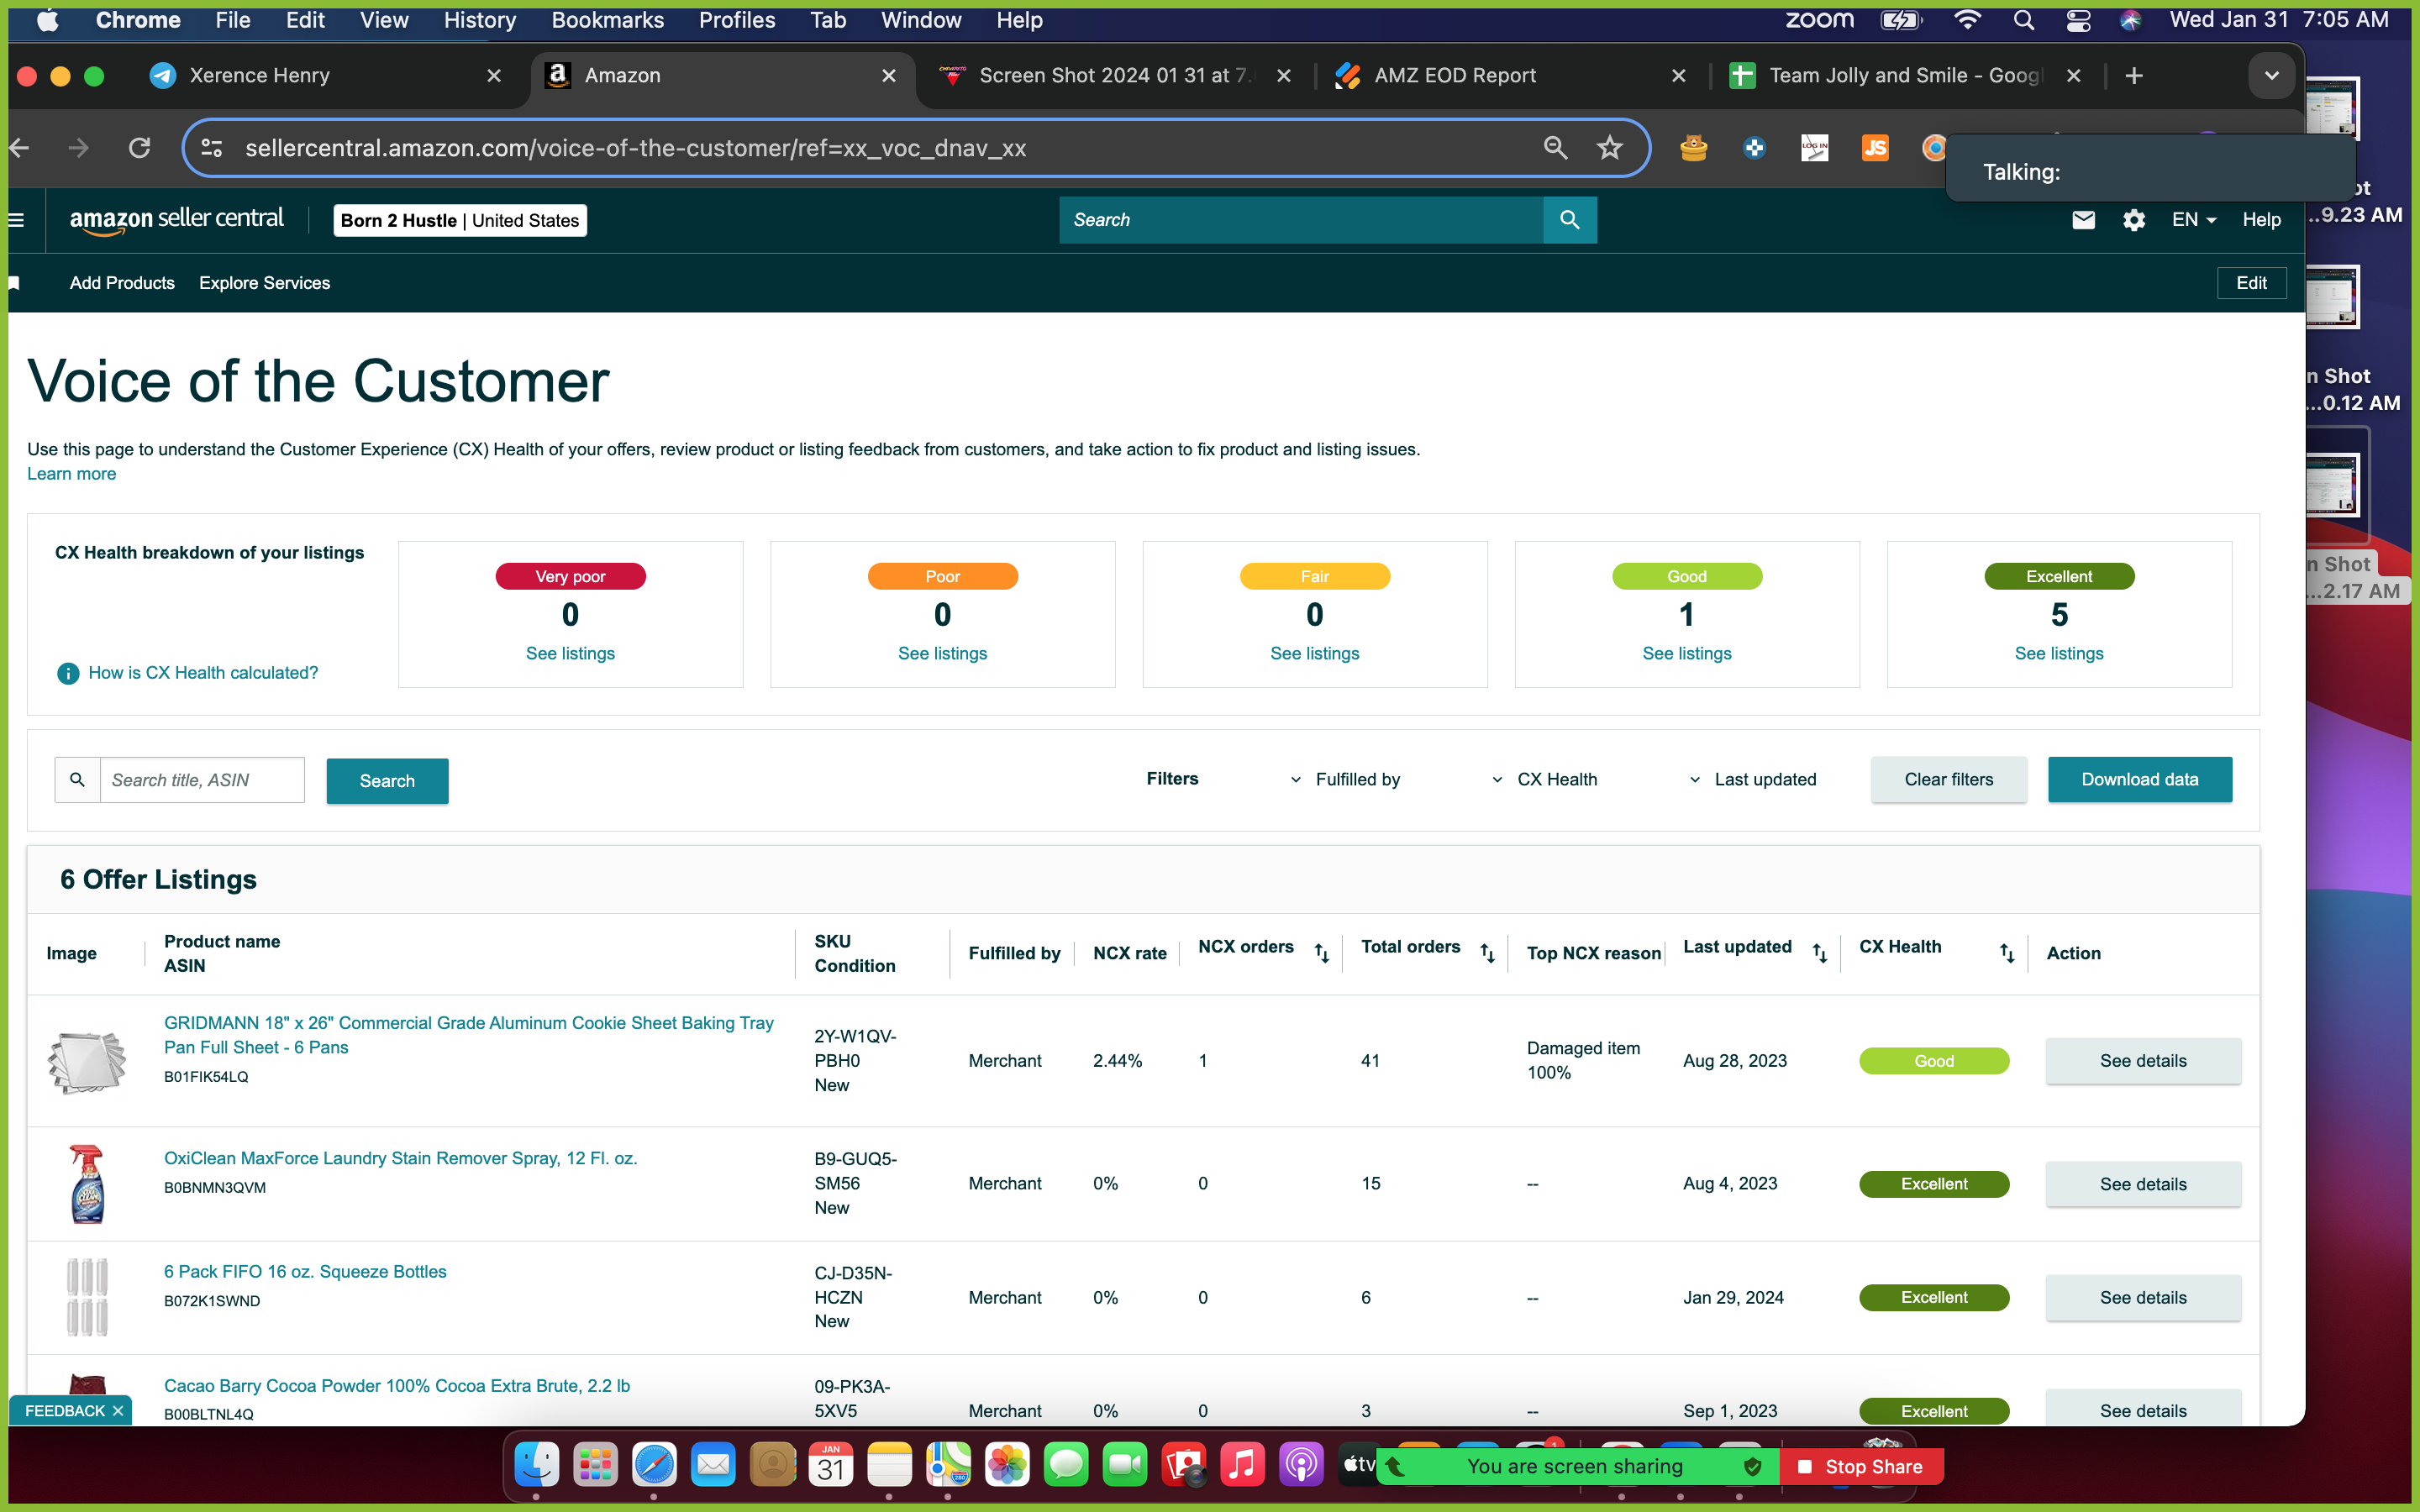2420x1512 pixels.
Task: Open Chrome History menu
Action: click(x=479, y=20)
